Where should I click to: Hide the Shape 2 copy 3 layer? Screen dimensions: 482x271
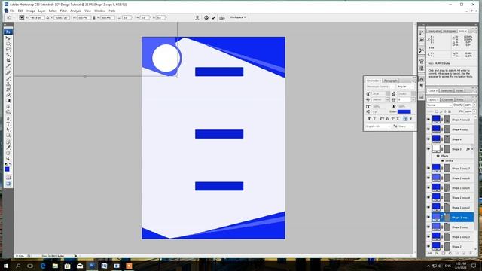[429, 237]
